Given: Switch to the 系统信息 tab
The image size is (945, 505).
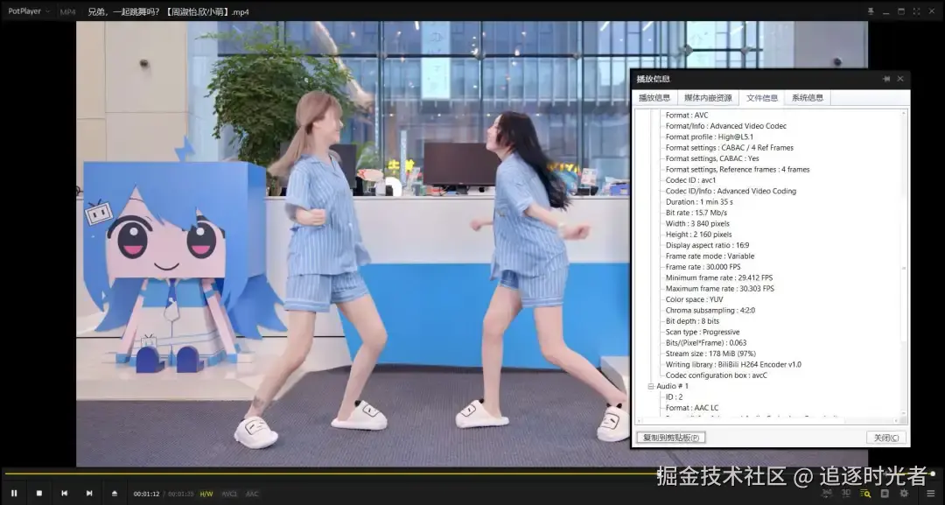Looking at the screenshot, I should click(x=807, y=98).
